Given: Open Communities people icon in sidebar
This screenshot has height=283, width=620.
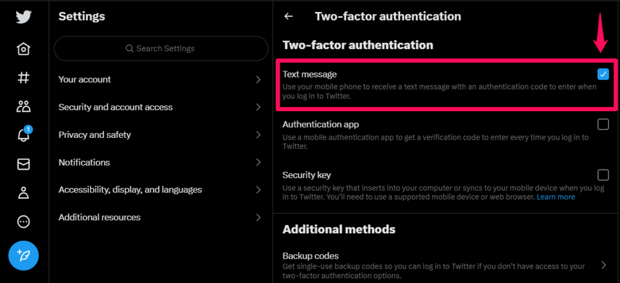Looking at the screenshot, I should click(x=24, y=106).
